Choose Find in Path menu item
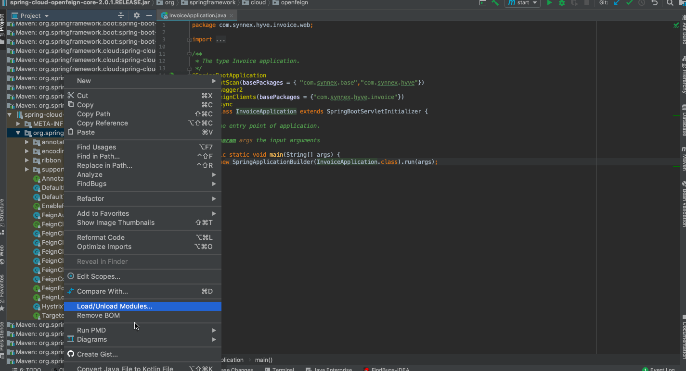Screen dimensions: 686x371 (x=143, y=156)
